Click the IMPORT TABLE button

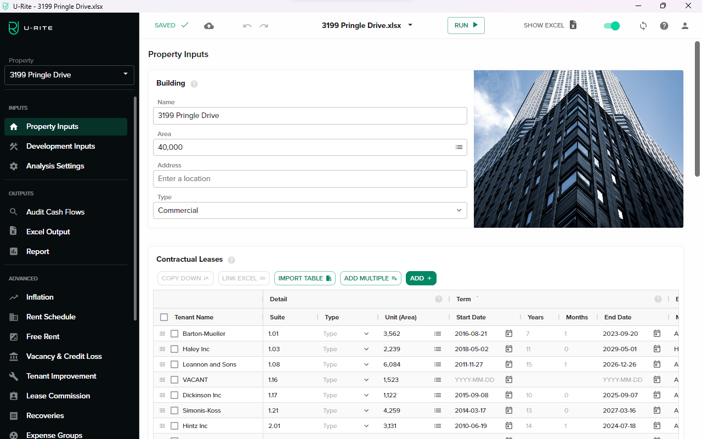coord(305,278)
